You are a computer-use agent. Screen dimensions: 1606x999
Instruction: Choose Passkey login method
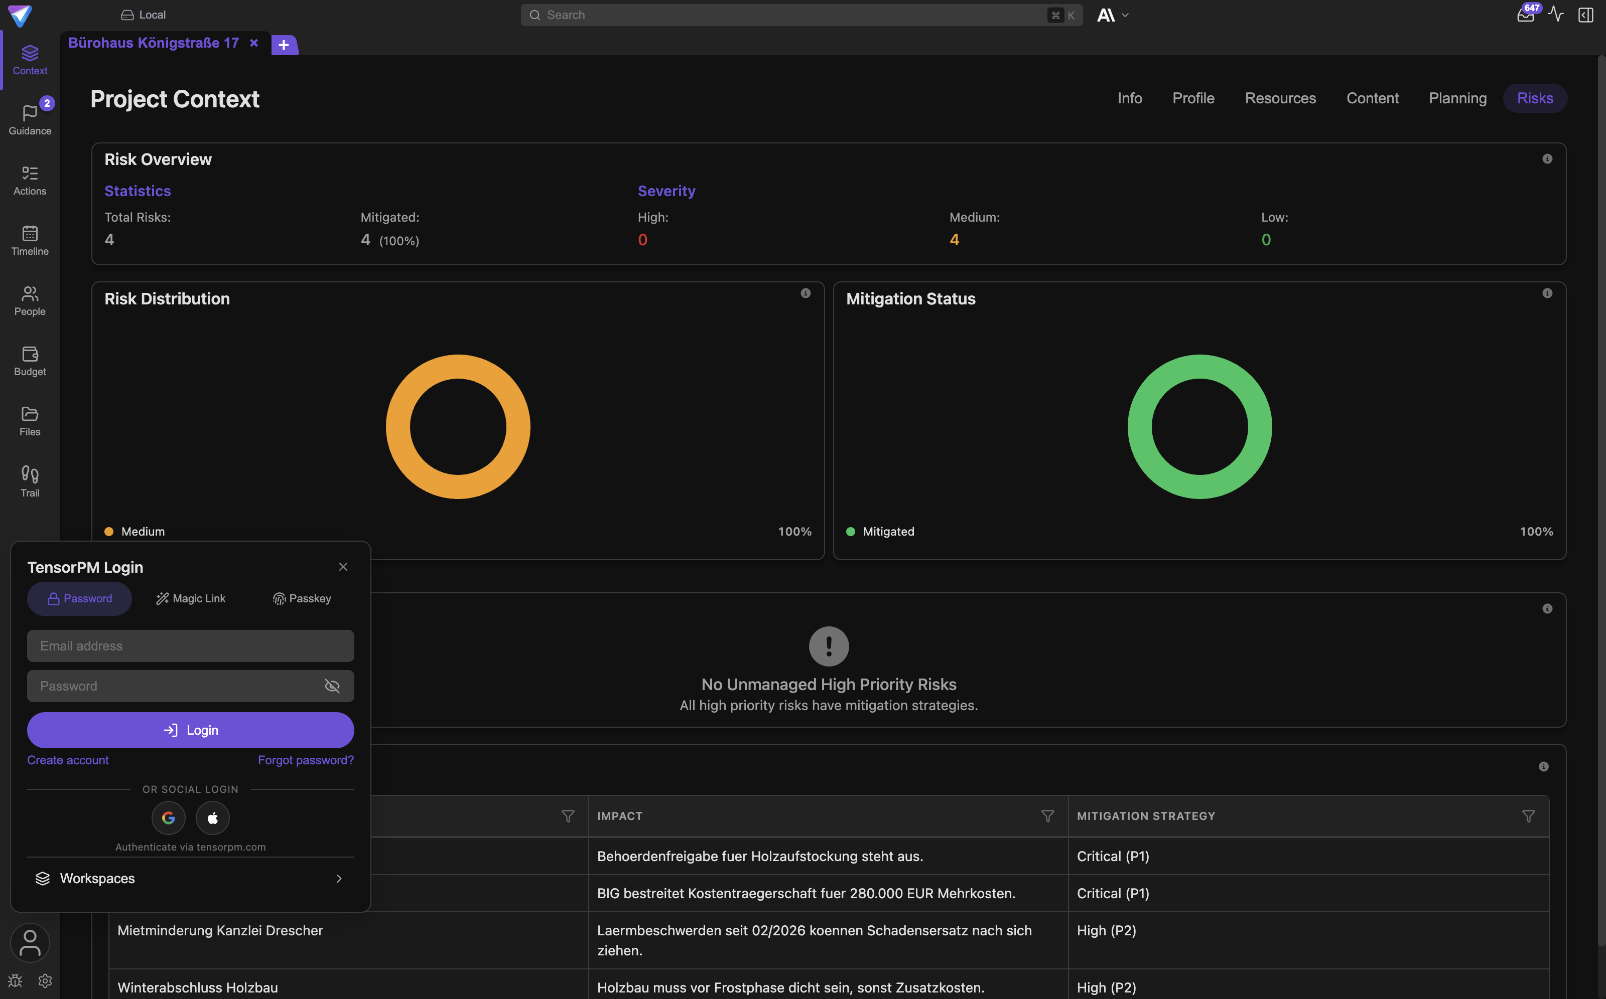(x=302, y=599)
